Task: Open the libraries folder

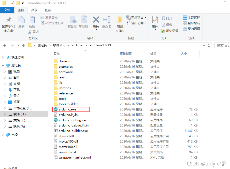Action: click(x=64, y=88)
